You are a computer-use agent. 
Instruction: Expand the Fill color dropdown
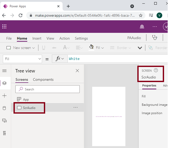(x=103, y=48)
